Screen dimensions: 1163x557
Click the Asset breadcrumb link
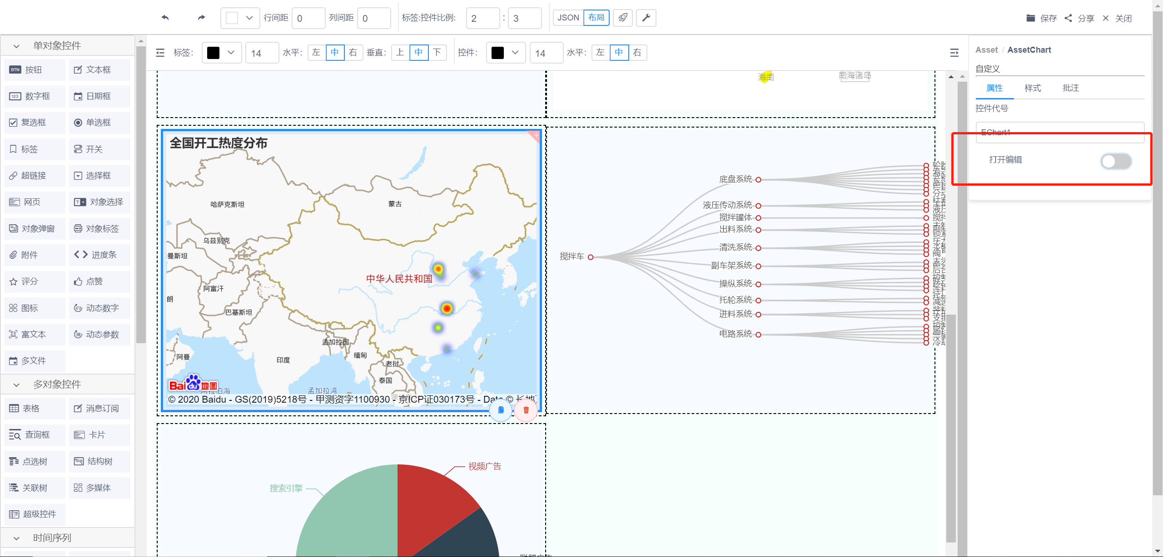coord(986,50)
